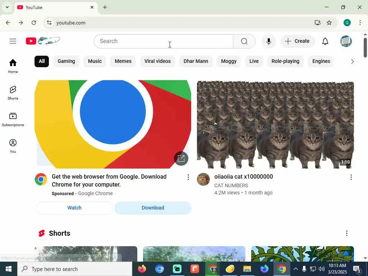This screenshot has height=276, width=368.
Task: Select the Gaming filter chip
Action: pyautogui.click(x=66, y=61)
